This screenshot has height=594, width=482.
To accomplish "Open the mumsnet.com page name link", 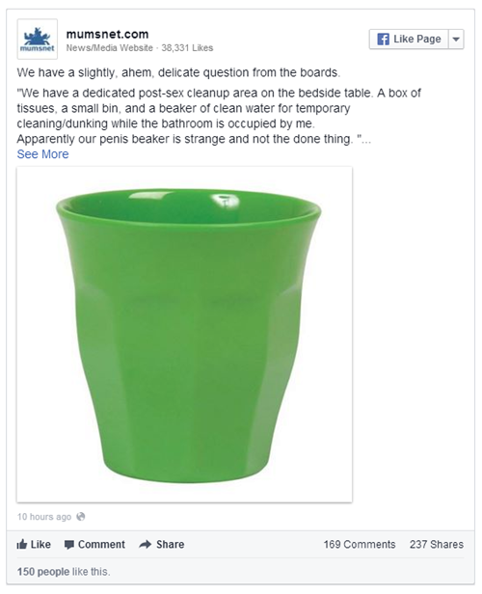I will [107, 34].
